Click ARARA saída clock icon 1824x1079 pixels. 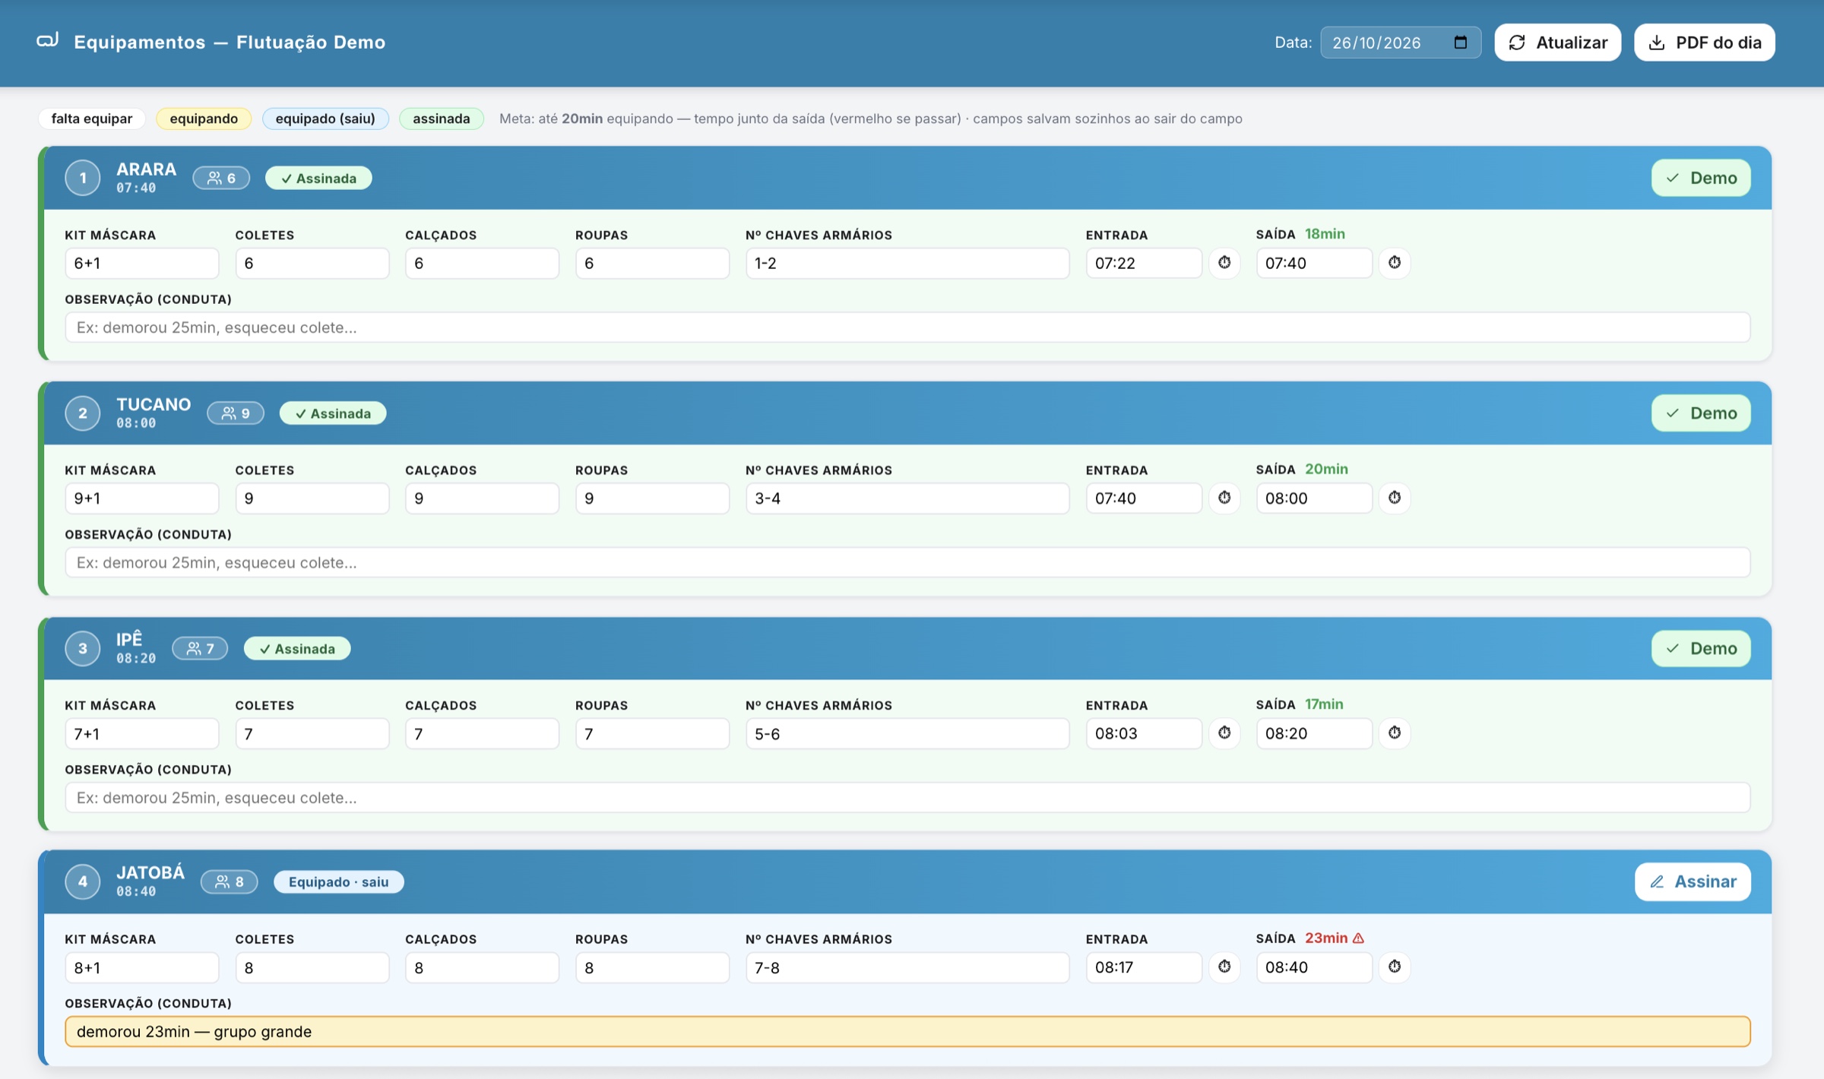pos(1394,263)
